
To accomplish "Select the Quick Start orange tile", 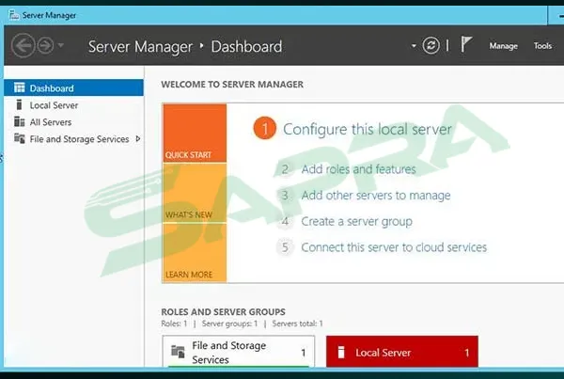I will coord(194,133).
